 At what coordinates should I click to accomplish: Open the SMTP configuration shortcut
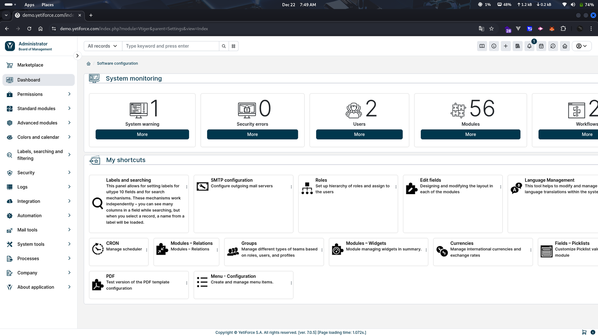click(x=232, y=180)
